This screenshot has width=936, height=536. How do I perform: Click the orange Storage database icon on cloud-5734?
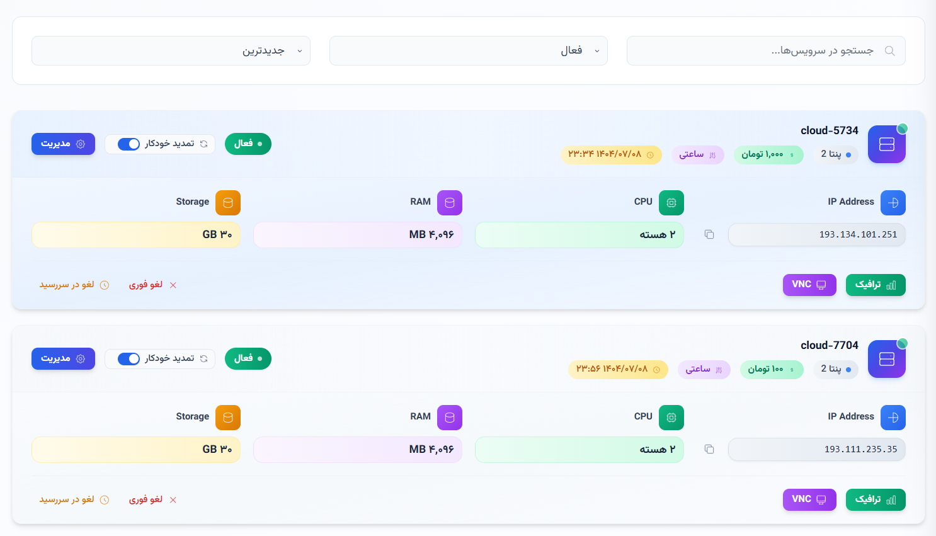click(227, 202)
